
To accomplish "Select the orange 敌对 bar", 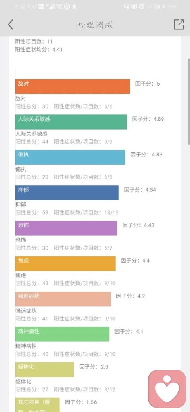I will 72,86.
